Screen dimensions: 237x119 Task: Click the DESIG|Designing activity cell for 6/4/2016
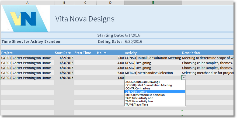pyautogui.click(x=153, y=68)
